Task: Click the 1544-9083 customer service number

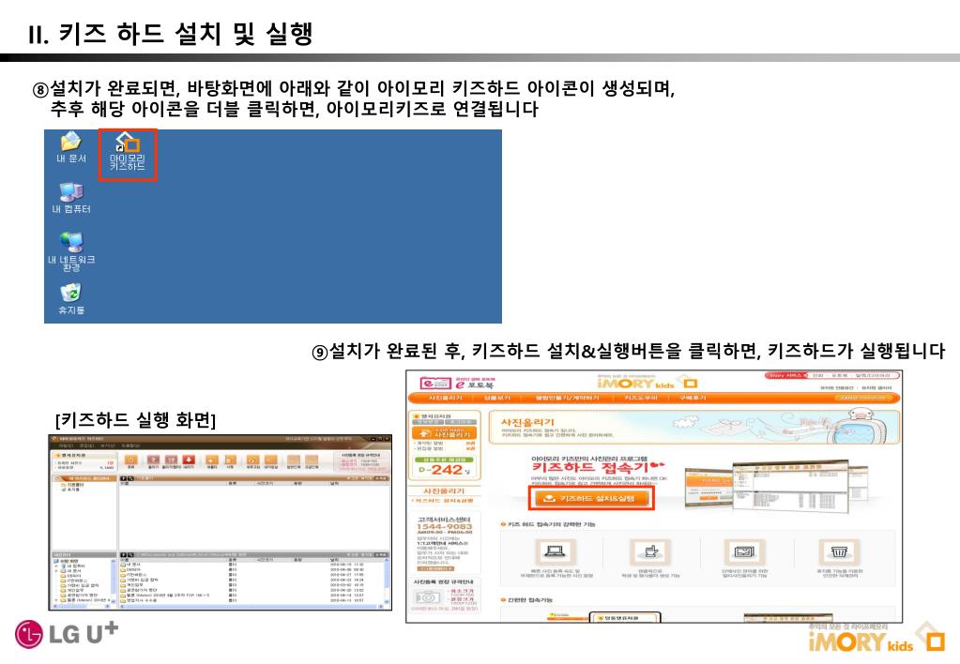Action: 445,526
